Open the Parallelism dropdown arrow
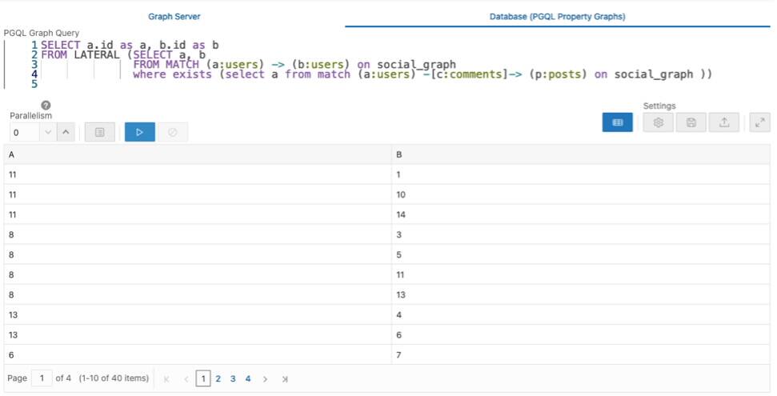Screen dimensions: 777x396 [47, 132]
